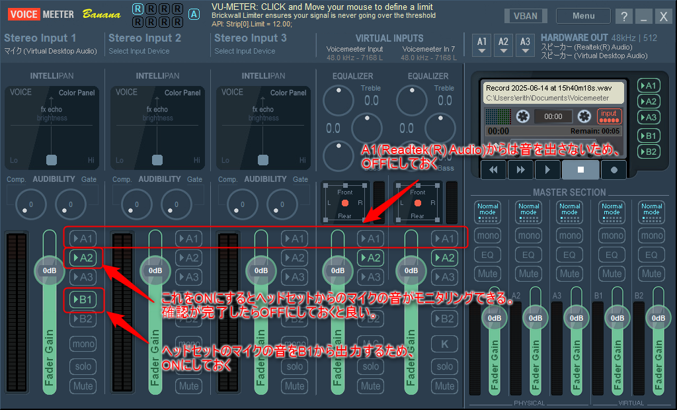Toggle A2 on first virtual input strip
This screenshot has width=677, height=410.
(370, 258)
